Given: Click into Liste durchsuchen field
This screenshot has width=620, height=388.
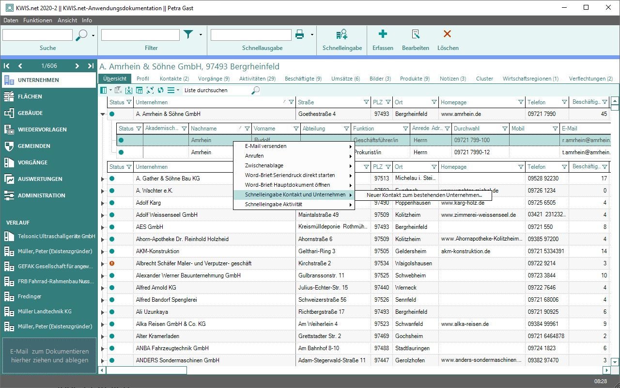Looking at the screenshot, I should click(x=217, y=90).
